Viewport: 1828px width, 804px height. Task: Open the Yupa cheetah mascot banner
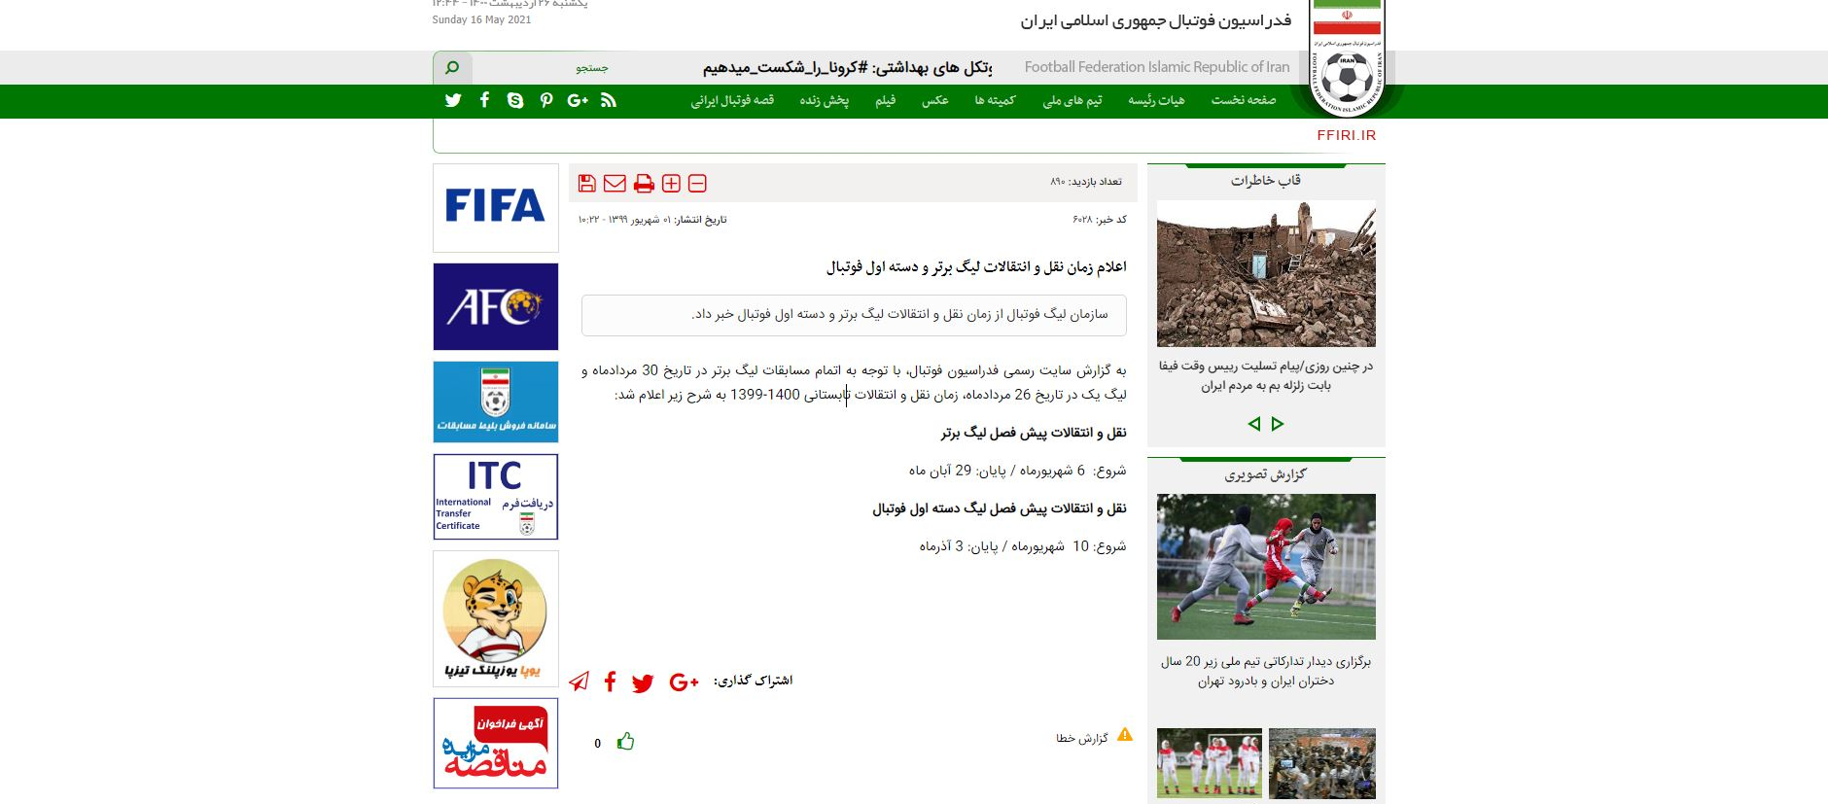click(496, 619)
